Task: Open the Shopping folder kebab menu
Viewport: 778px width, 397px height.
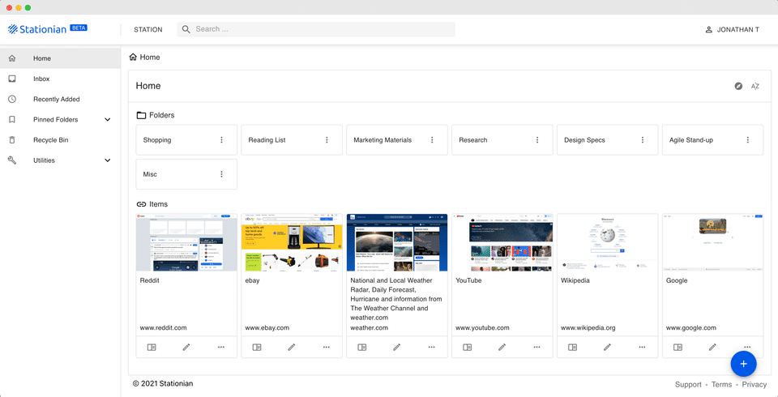Action: click(221, 140)
